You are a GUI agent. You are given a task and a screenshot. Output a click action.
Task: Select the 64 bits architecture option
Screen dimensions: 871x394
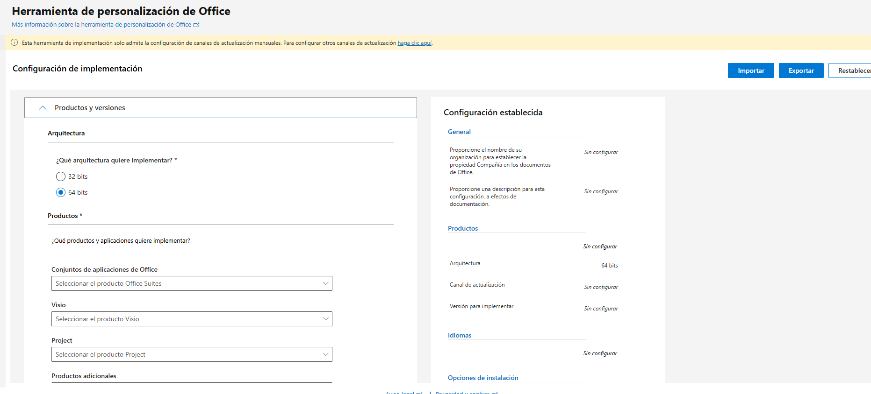click(x=61, y=192)
